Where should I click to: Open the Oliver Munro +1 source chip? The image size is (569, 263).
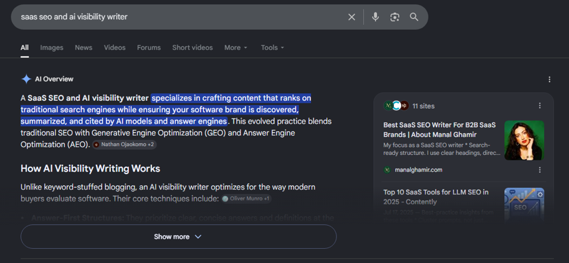[246, 198]
